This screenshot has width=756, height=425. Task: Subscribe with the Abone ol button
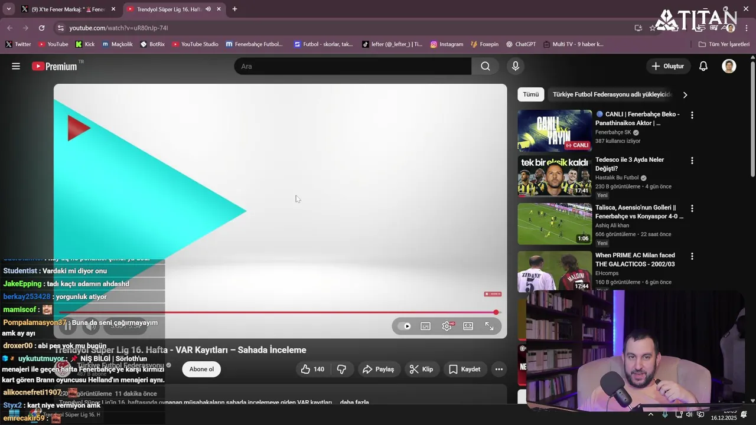[201, 369]
